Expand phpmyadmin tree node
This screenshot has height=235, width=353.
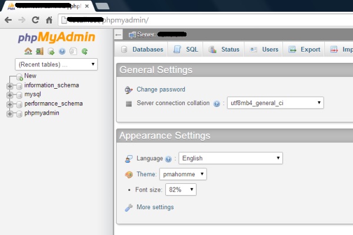click(x=9, y=114)
